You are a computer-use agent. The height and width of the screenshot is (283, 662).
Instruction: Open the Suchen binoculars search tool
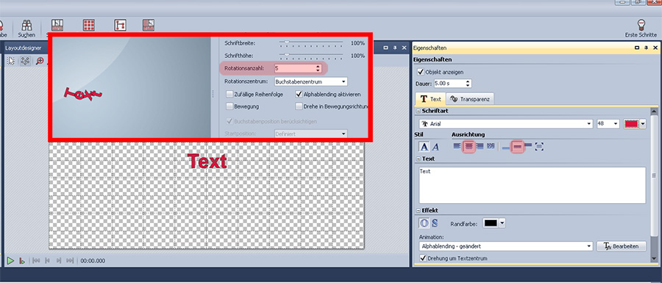[26, 28]
